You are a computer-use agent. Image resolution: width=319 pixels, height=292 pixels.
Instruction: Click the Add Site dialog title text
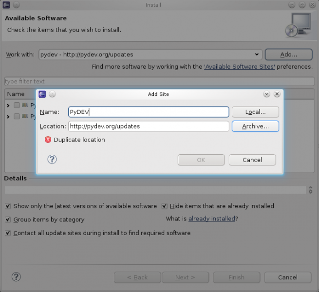(x=158, y=94)
